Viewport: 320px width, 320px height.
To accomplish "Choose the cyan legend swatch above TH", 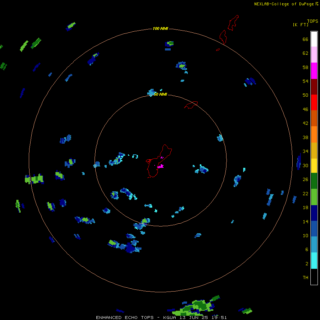I will [314, 261].
